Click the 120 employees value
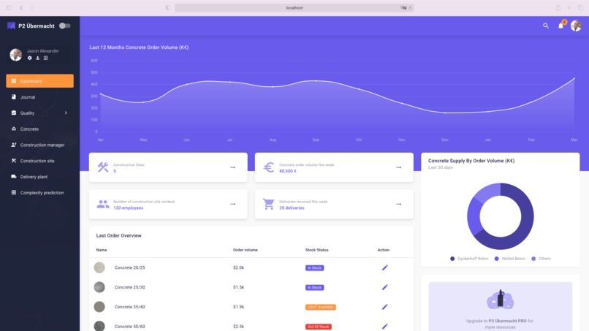Viewport: 589px width, 331px height. 128,208
